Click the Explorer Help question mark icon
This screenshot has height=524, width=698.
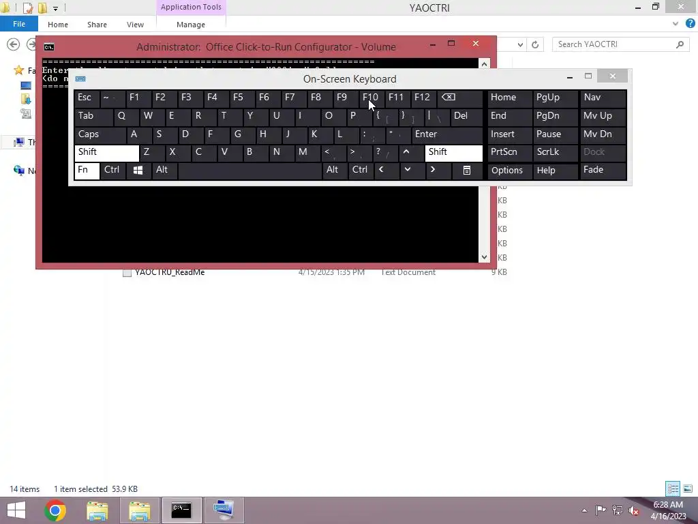pyautogui.click(x=691, y=24)
